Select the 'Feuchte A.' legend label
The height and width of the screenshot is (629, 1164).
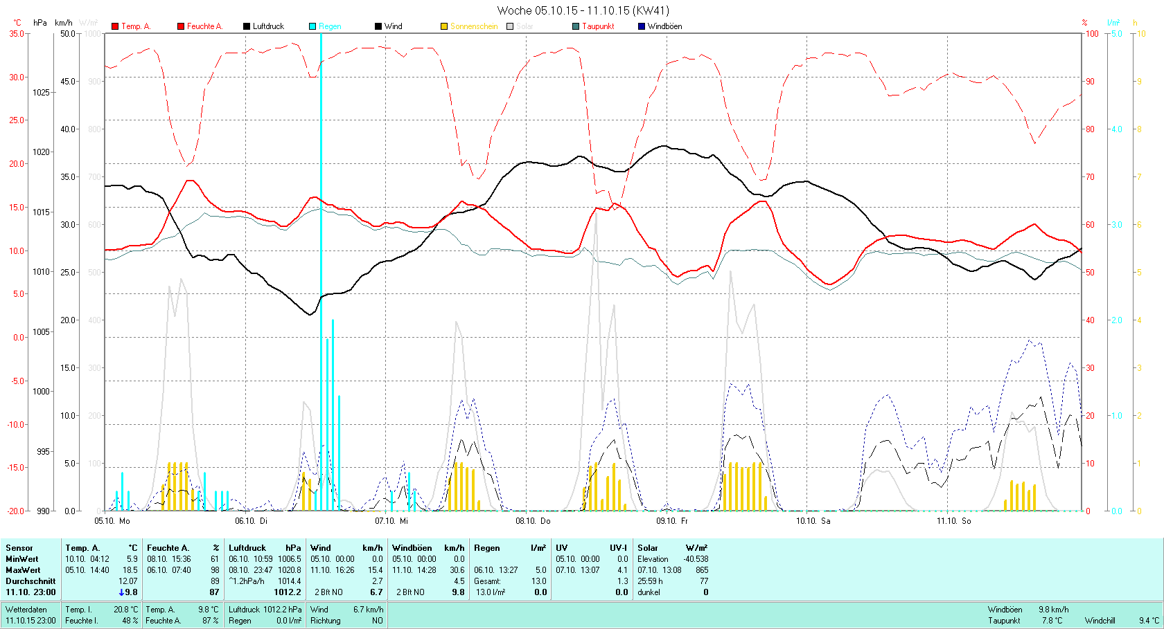204,26
